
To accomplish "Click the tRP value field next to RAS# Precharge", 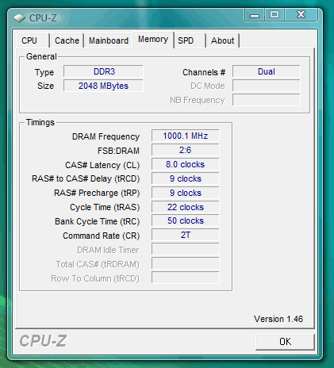I will click(185, 193).
